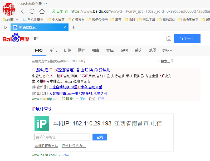Go back with the browser back arrow
210x161 pixels.
click(22, 11)
